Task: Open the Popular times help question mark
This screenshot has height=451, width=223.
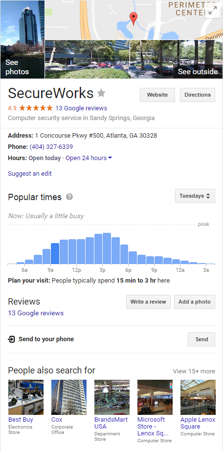Action: pyautogui.click(x=69, y=197)
